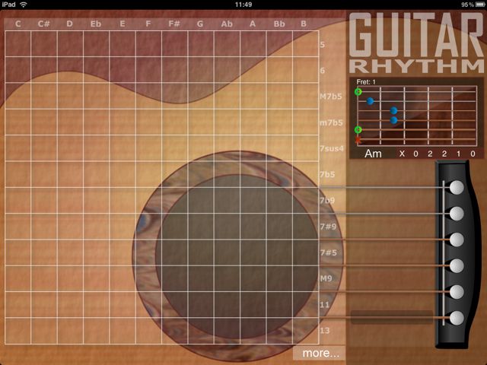The height and width of the screenshot is (365, 487).
Task: Tap the Eb 7#5 chord cell
Action: tap(97, 252)
